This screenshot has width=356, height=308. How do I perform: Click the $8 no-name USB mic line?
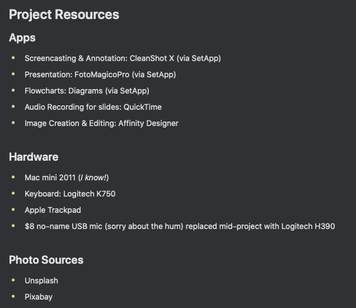[180, 226]
